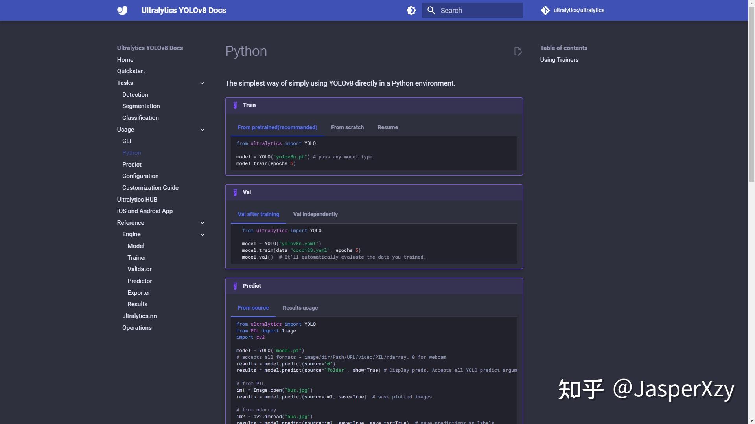Jump to Using Trainers section
Viewport: 755px width, 424px height.
click(x=559, y=60)
